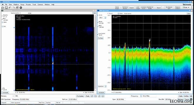Viewport: 194px width, 105px height.
Task: Open the Markers menu
Action: coord(16,5)
